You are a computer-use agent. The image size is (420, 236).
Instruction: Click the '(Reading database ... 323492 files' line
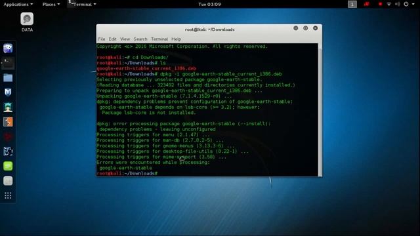pos(196,85)
